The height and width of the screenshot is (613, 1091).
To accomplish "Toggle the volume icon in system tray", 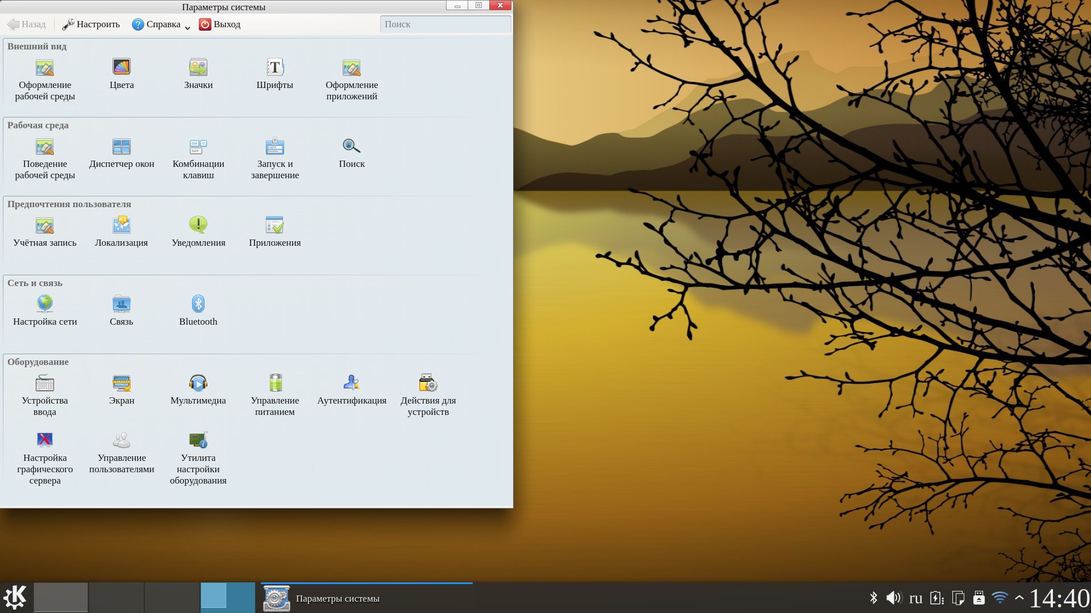I will point(894,598).
